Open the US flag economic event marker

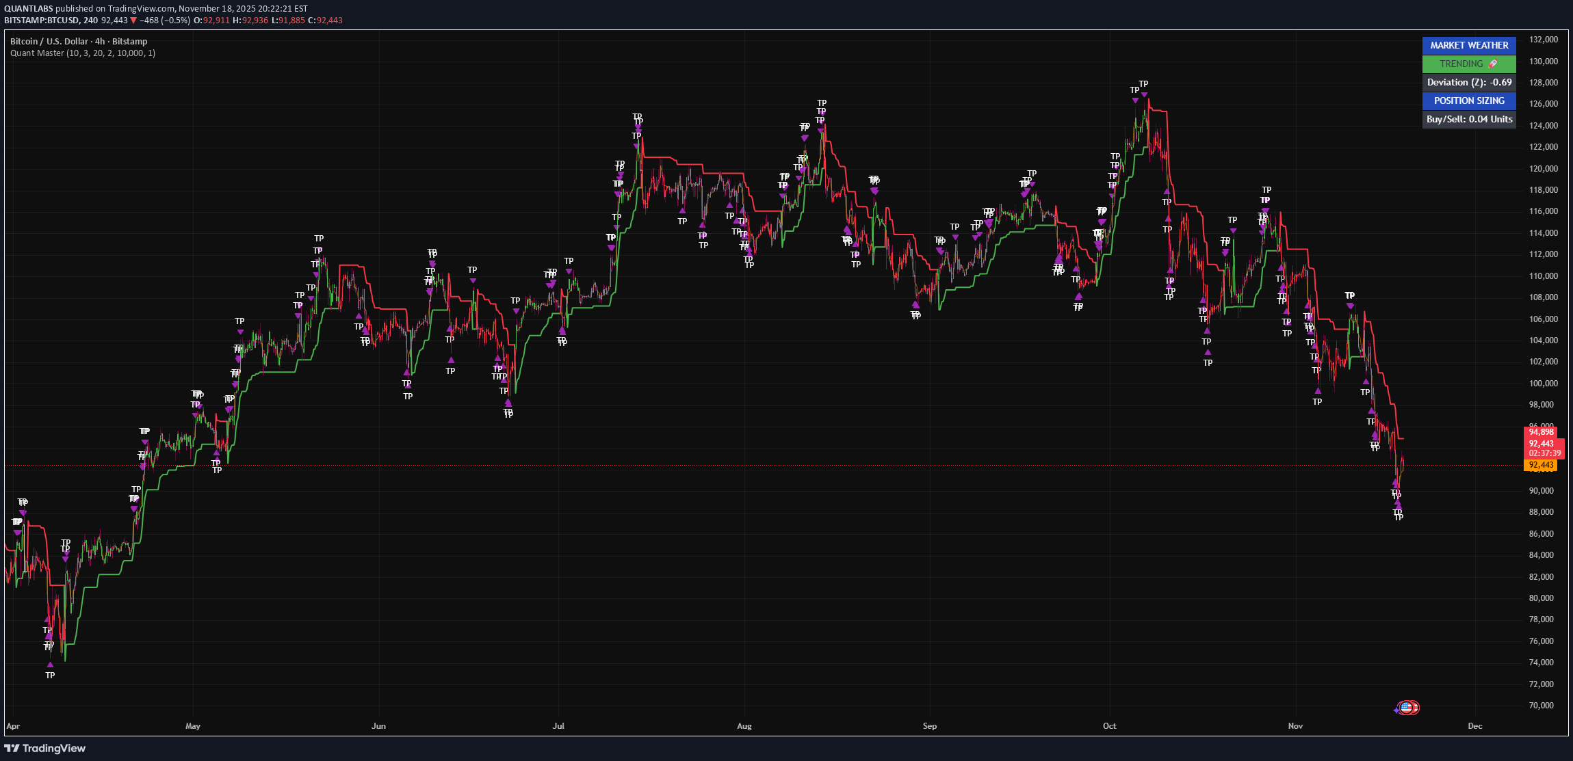point(1406,708)
